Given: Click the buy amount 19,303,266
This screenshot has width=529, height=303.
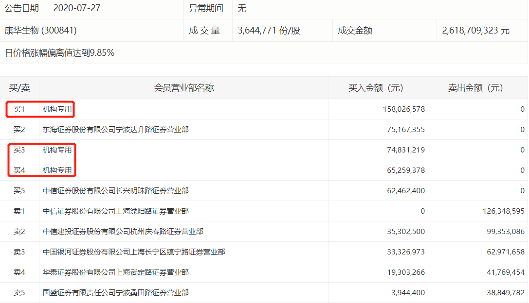Looking at the screenshot, I should [x=406, y=272].
